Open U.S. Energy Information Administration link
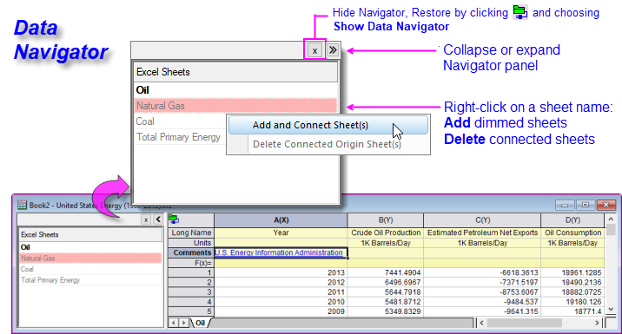 tap(279, 252)
